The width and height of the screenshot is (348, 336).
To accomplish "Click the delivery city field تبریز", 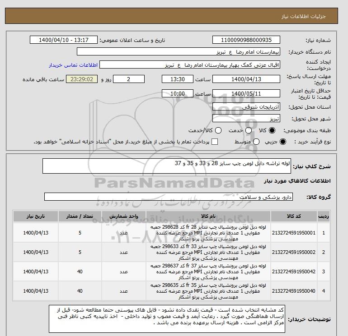I will pos(246,118).
